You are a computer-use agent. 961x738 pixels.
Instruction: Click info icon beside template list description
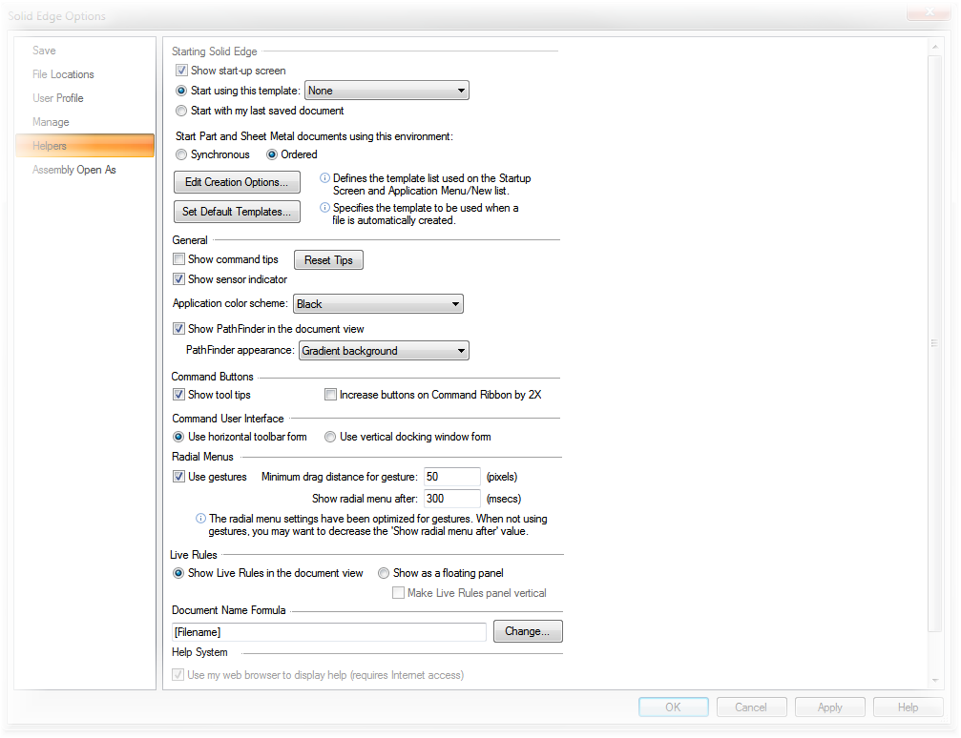324,178
